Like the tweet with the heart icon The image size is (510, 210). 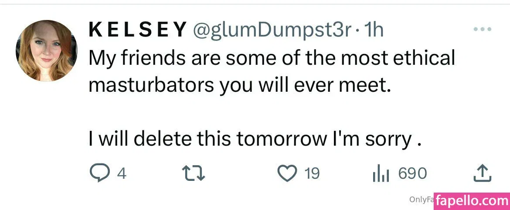(x=287, y=174)
